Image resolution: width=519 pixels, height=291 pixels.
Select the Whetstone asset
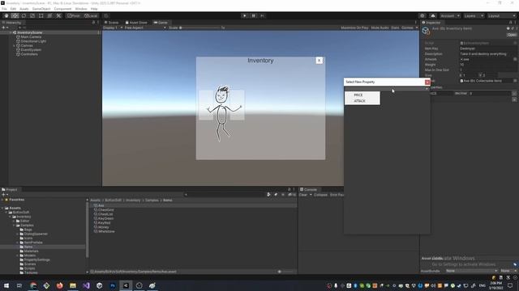coord(106,231)
